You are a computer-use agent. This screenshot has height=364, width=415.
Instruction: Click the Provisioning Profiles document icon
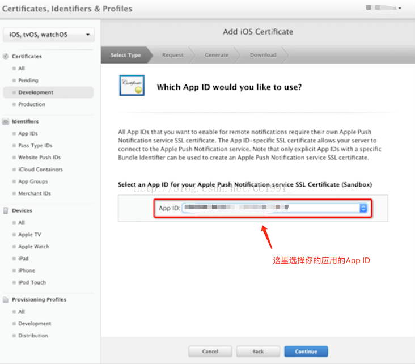point(5,300)
